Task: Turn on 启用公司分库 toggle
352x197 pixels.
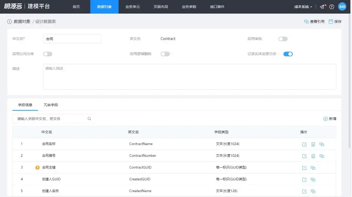Action: pyautogui.click(x=48, y=54)
